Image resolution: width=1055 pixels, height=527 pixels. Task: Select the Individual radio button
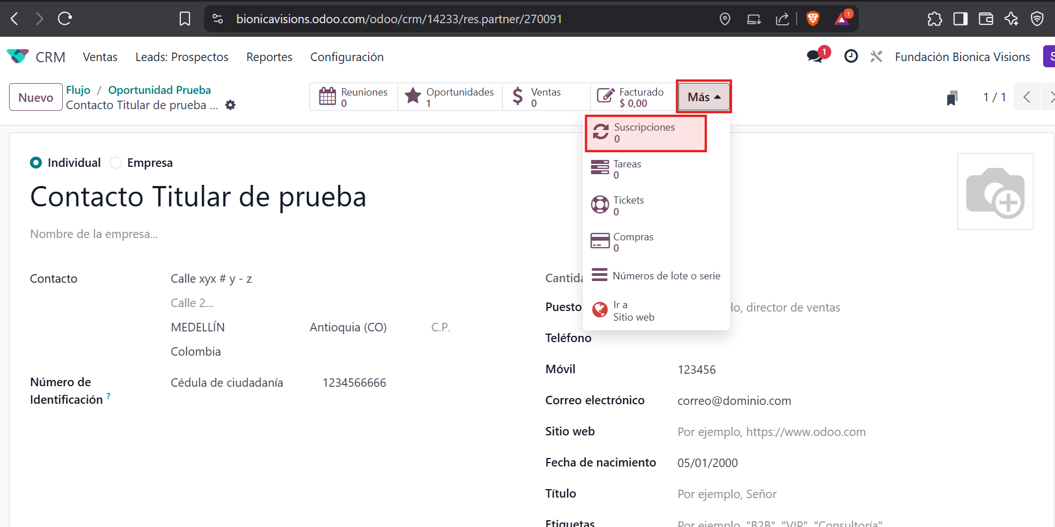(36, 163)
